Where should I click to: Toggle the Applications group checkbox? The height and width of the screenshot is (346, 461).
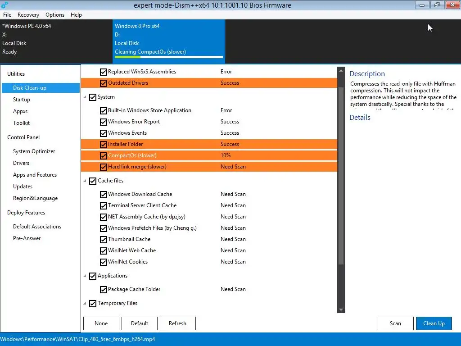click(93, 276)
